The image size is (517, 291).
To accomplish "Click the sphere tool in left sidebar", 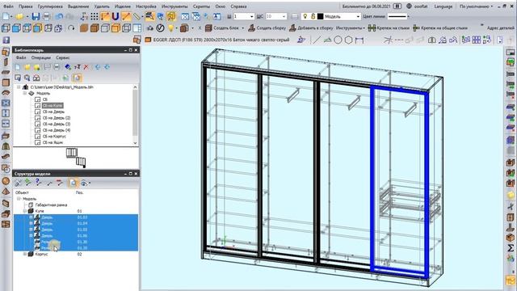I will point(6,181).
